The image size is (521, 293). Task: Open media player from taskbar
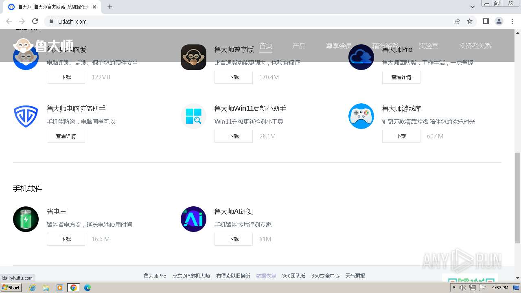tap(60, 288)
